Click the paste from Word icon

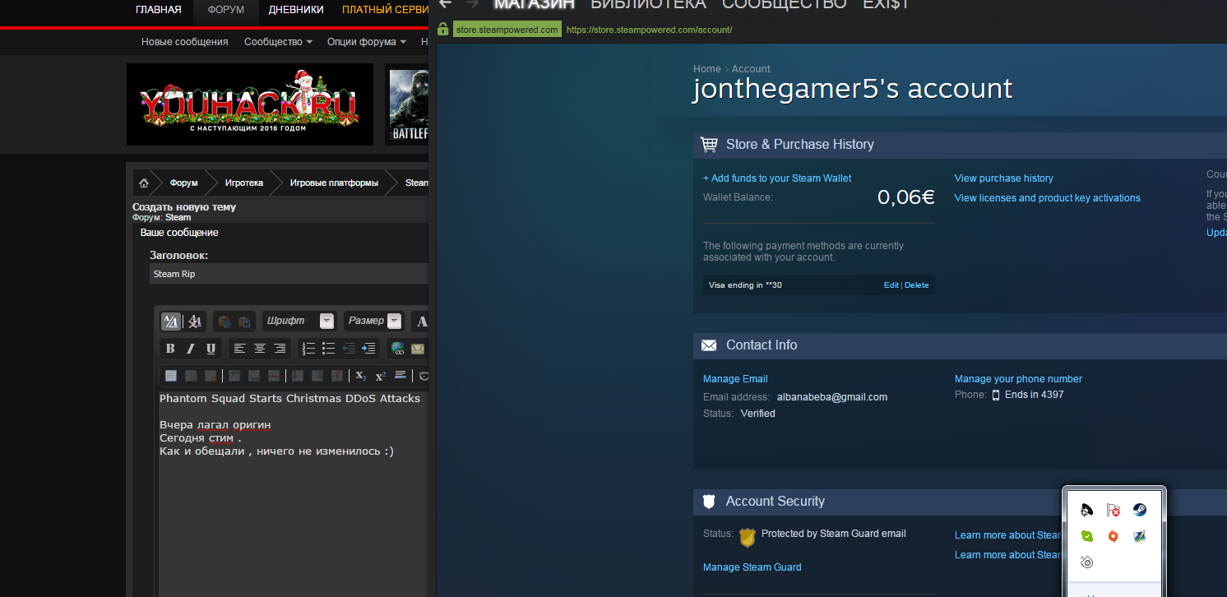click(x=244, y=322)
